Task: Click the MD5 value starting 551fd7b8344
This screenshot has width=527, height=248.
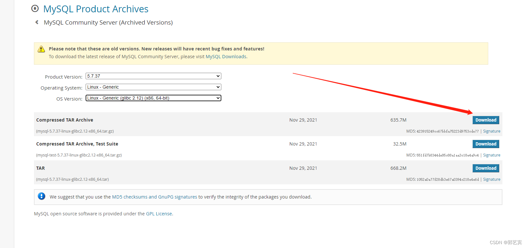Action: point(448,155)
